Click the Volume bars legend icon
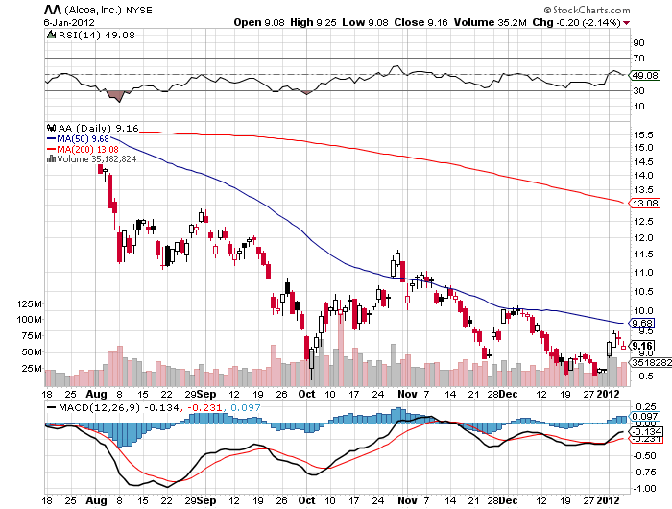Viewport: 672px width, 509px height. click(51, 159)
